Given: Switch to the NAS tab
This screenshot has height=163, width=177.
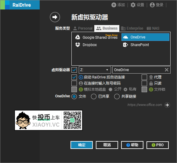Looking at the screenshot, I should point(153,28).
